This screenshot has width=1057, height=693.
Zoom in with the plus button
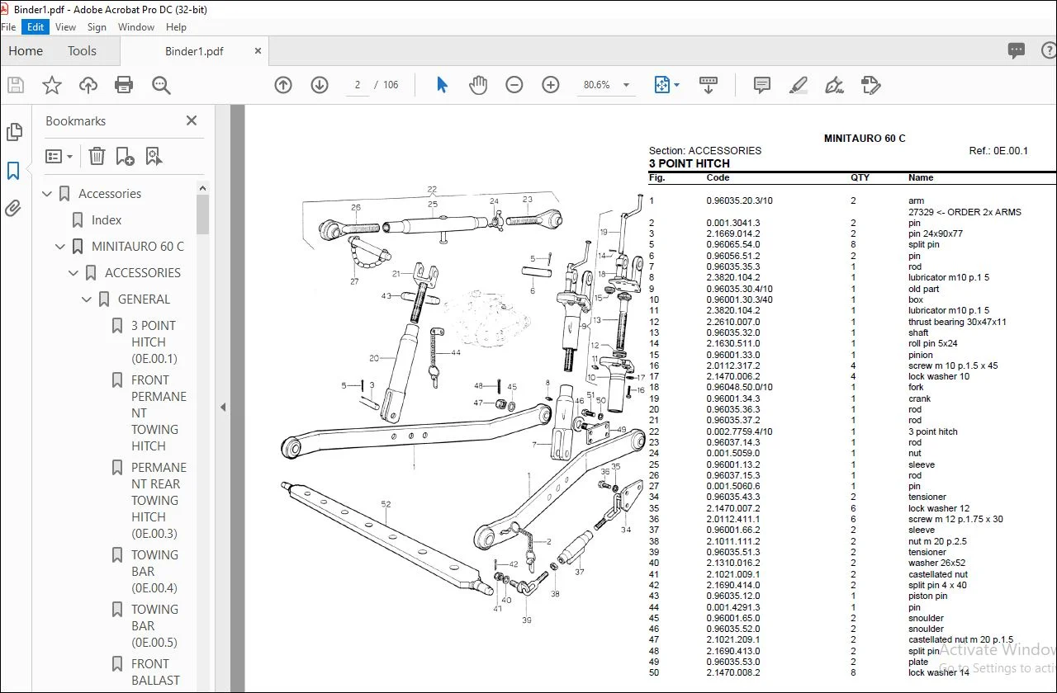551,85
